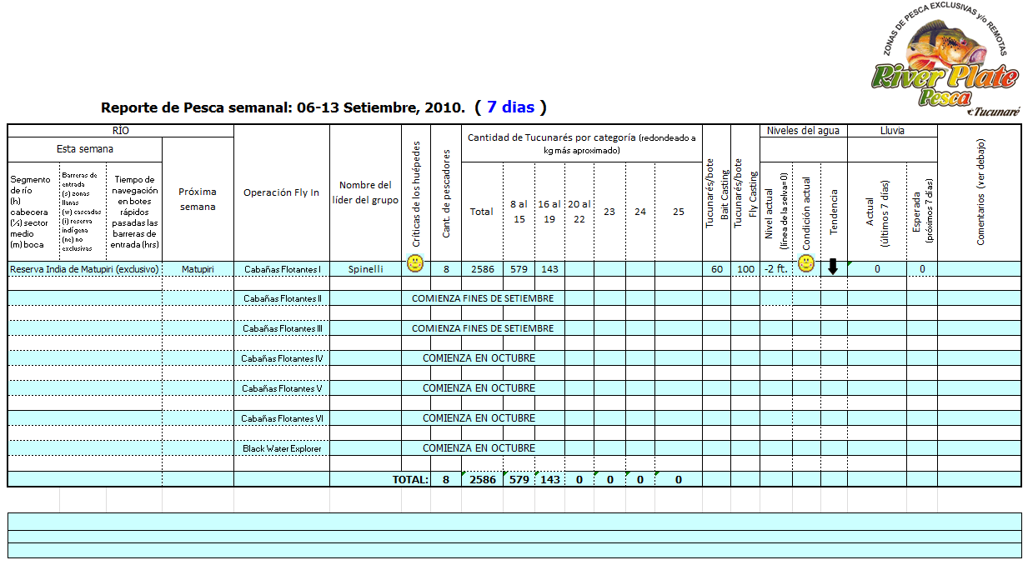Click the '23' category header
1033x565 pixels.
tap(609, 212)
